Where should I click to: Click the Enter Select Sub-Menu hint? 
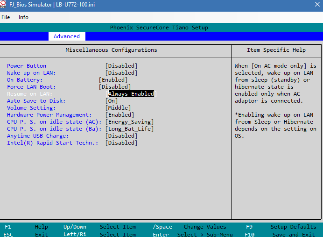[x=193, y=235]
